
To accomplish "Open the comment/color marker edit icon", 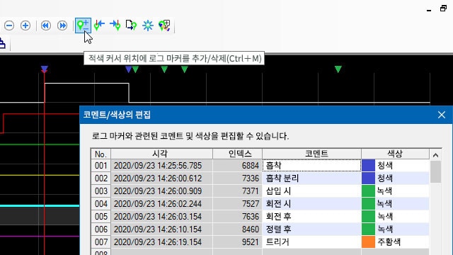I will point(164,25).
